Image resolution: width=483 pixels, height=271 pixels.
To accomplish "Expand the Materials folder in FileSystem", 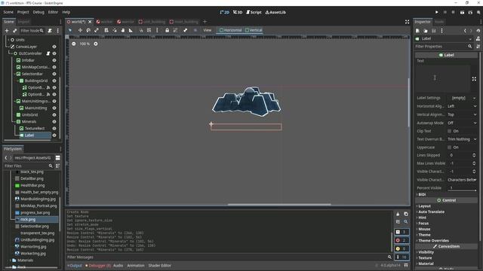I will coord(11,260).
